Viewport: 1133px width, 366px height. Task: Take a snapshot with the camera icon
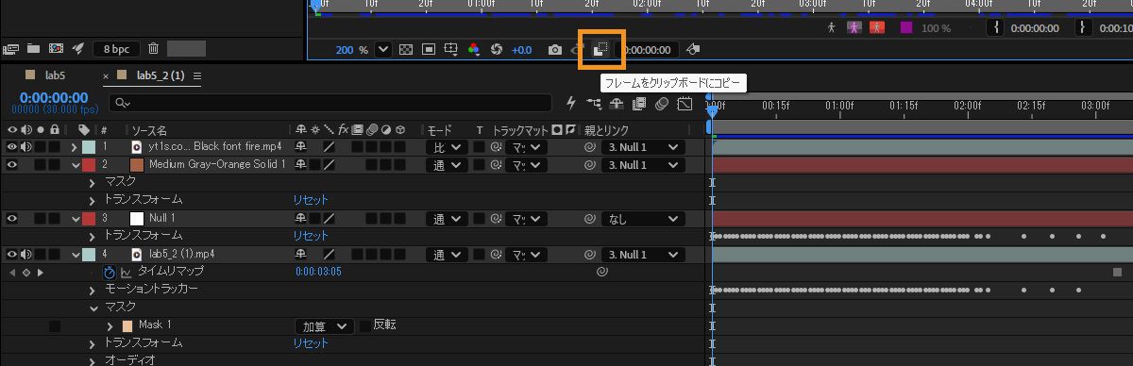(555, 49)
